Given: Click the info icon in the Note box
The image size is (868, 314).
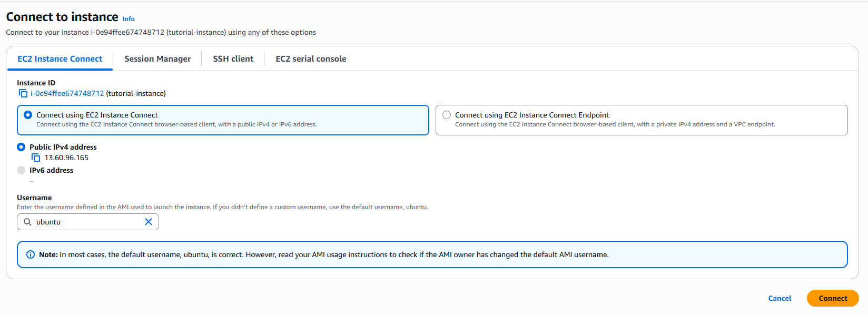Looking at the screenshot, I should (x=31, y=254).
